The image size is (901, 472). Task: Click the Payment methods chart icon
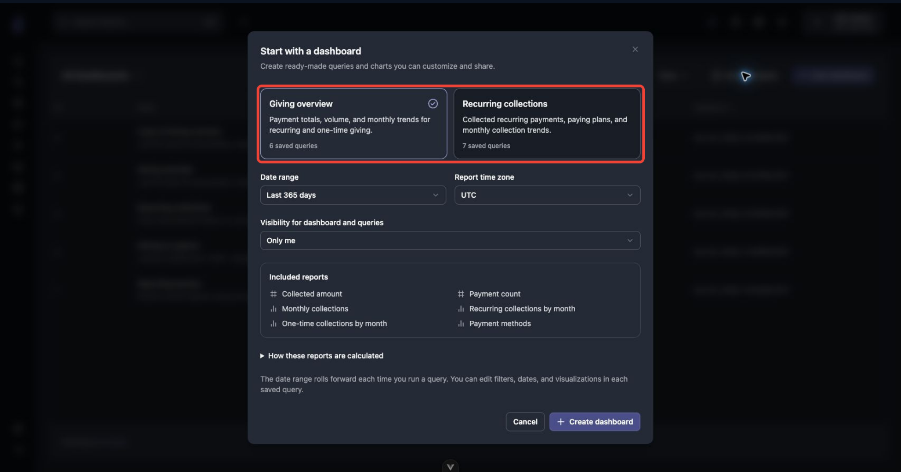coord(461,324)
